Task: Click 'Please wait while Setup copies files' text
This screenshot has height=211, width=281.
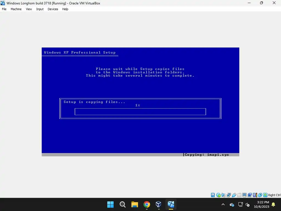Action: point(140,69)
